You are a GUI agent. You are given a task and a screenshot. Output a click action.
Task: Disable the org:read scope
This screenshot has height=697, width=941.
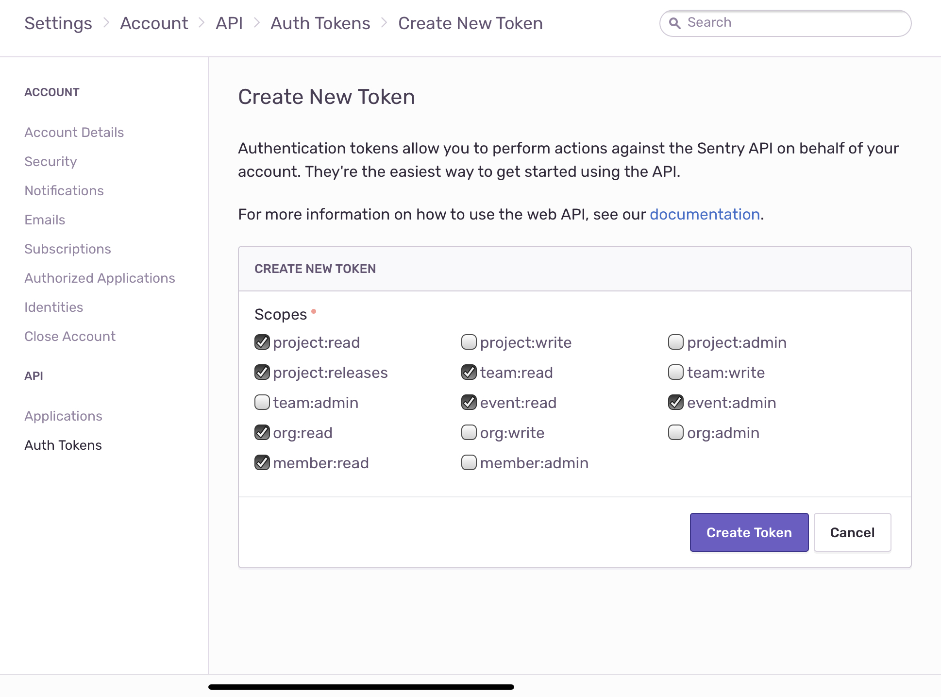pos(262,433)
